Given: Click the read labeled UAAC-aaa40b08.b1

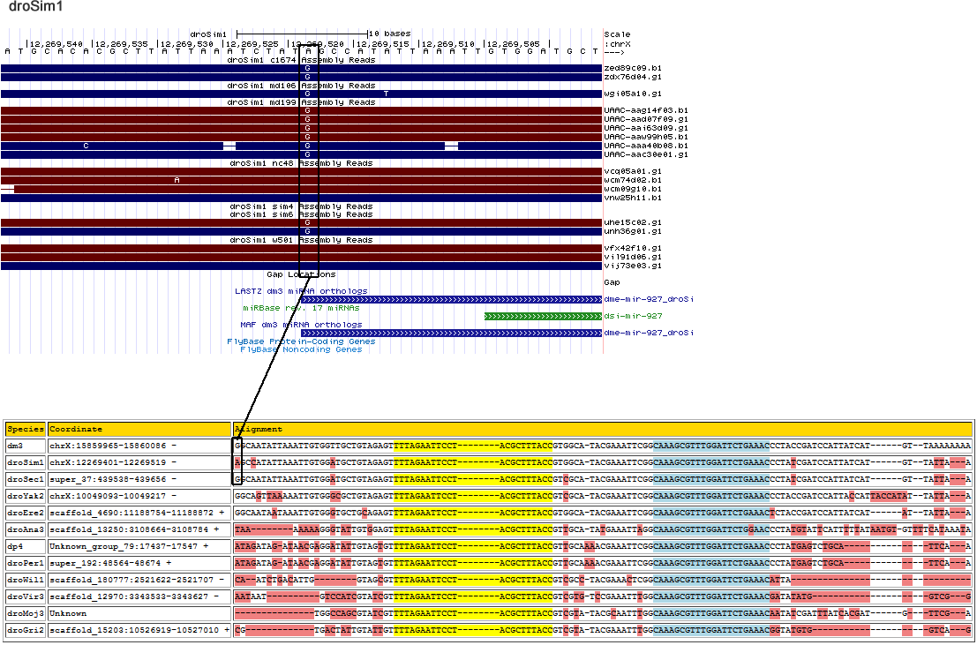Looking at the screenshot, I should pos(634,146).
